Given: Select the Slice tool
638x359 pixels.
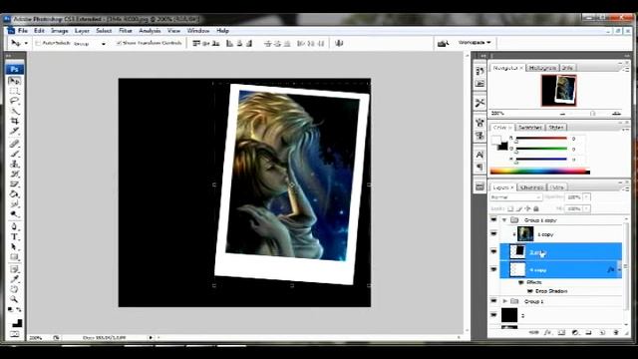Looking at the screenshot, I should pos(14,131).
